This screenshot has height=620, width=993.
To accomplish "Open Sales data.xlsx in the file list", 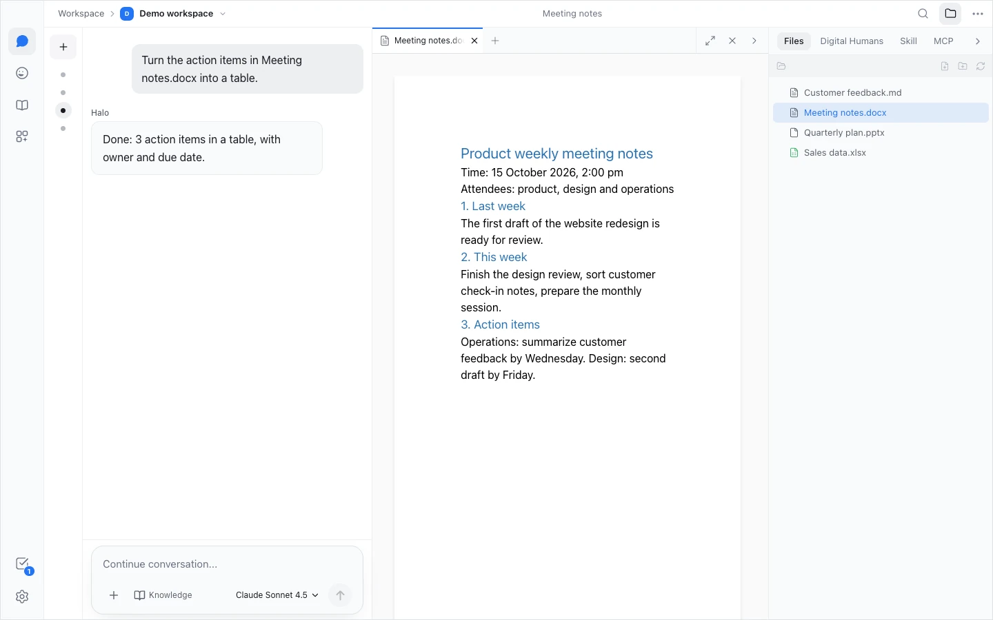I will tap(881, 153).
